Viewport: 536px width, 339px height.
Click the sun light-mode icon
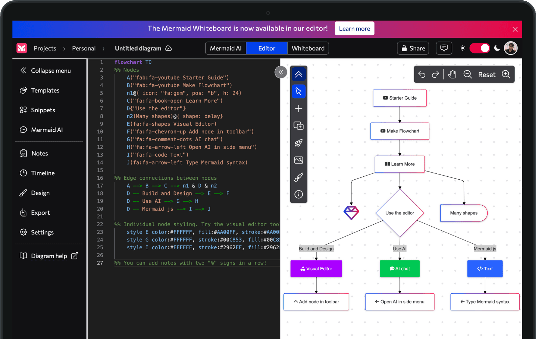pyautogui.click(x=462, y=48)
